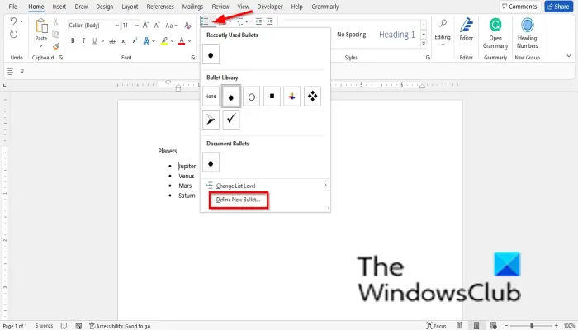Click Heading Numbers icon
Screen dimensions: 578x330
[x=528, y=25]
